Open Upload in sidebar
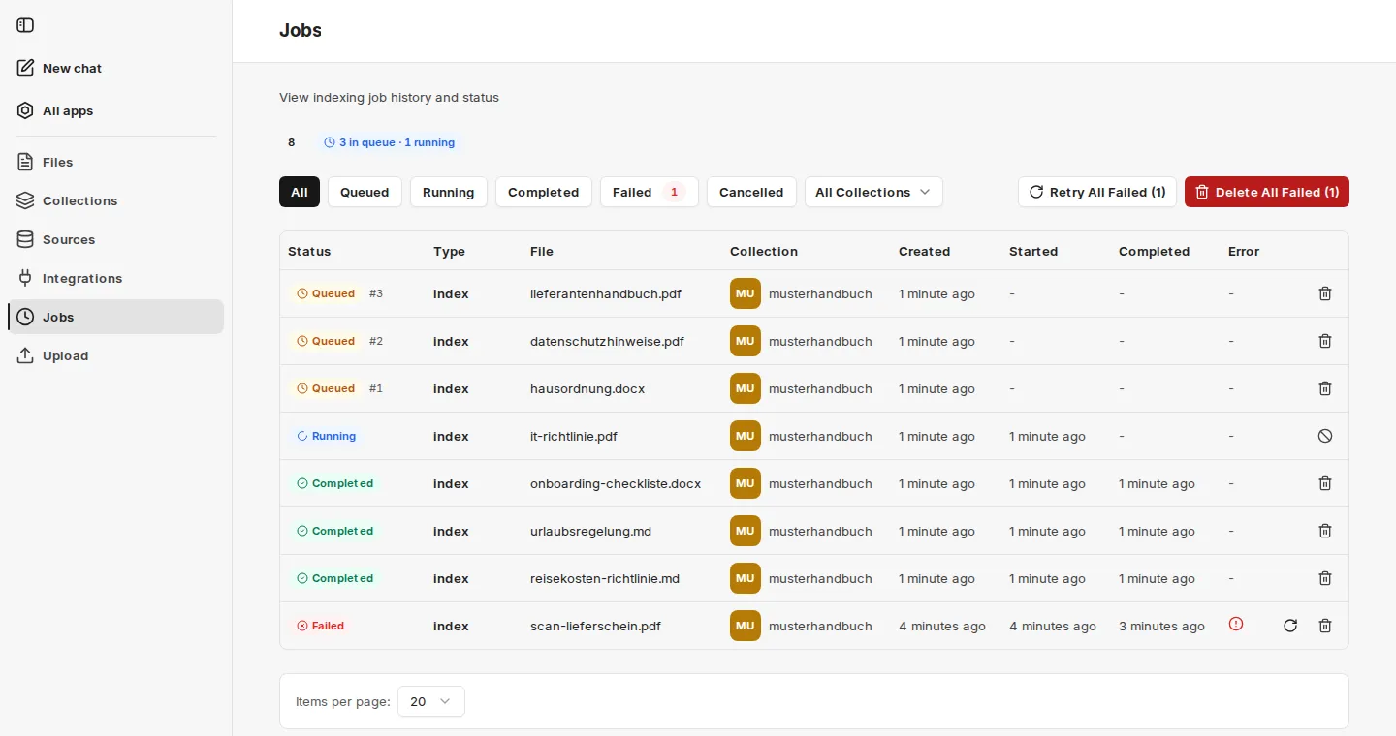 tap(115, 355)
